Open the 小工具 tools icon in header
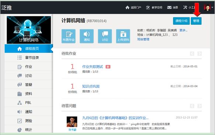 (x=185, y=7)
